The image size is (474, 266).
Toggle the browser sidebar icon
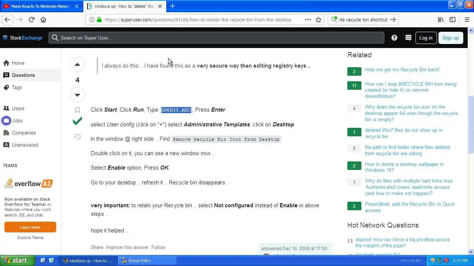(453, 20)
